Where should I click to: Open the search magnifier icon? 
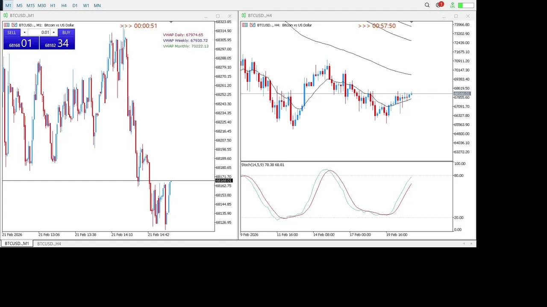pos(427,5)
